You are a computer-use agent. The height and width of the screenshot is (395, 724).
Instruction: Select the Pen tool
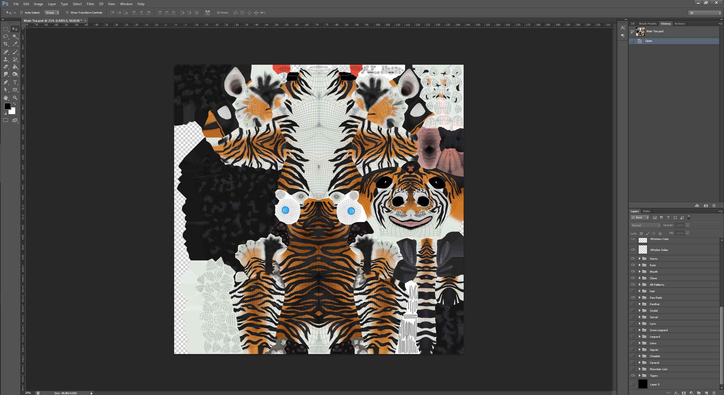(x=6, y=82)
